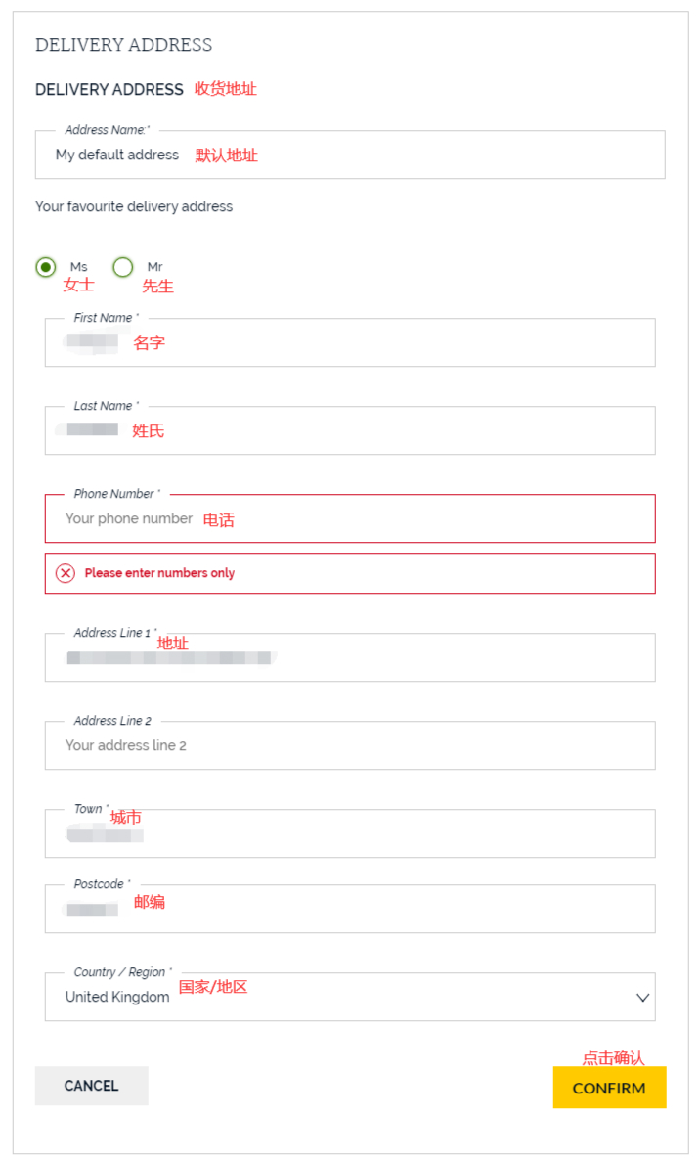Select the Ms radio button
This screenshot has width=699, height=1160.
coord(46,267)
